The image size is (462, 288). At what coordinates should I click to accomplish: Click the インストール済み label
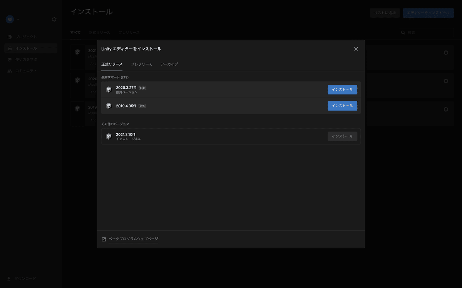point(128,139)
